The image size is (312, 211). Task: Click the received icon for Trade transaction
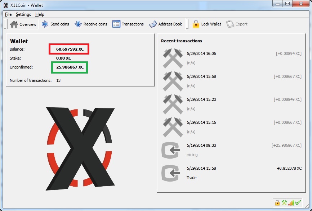coord(171,173)
